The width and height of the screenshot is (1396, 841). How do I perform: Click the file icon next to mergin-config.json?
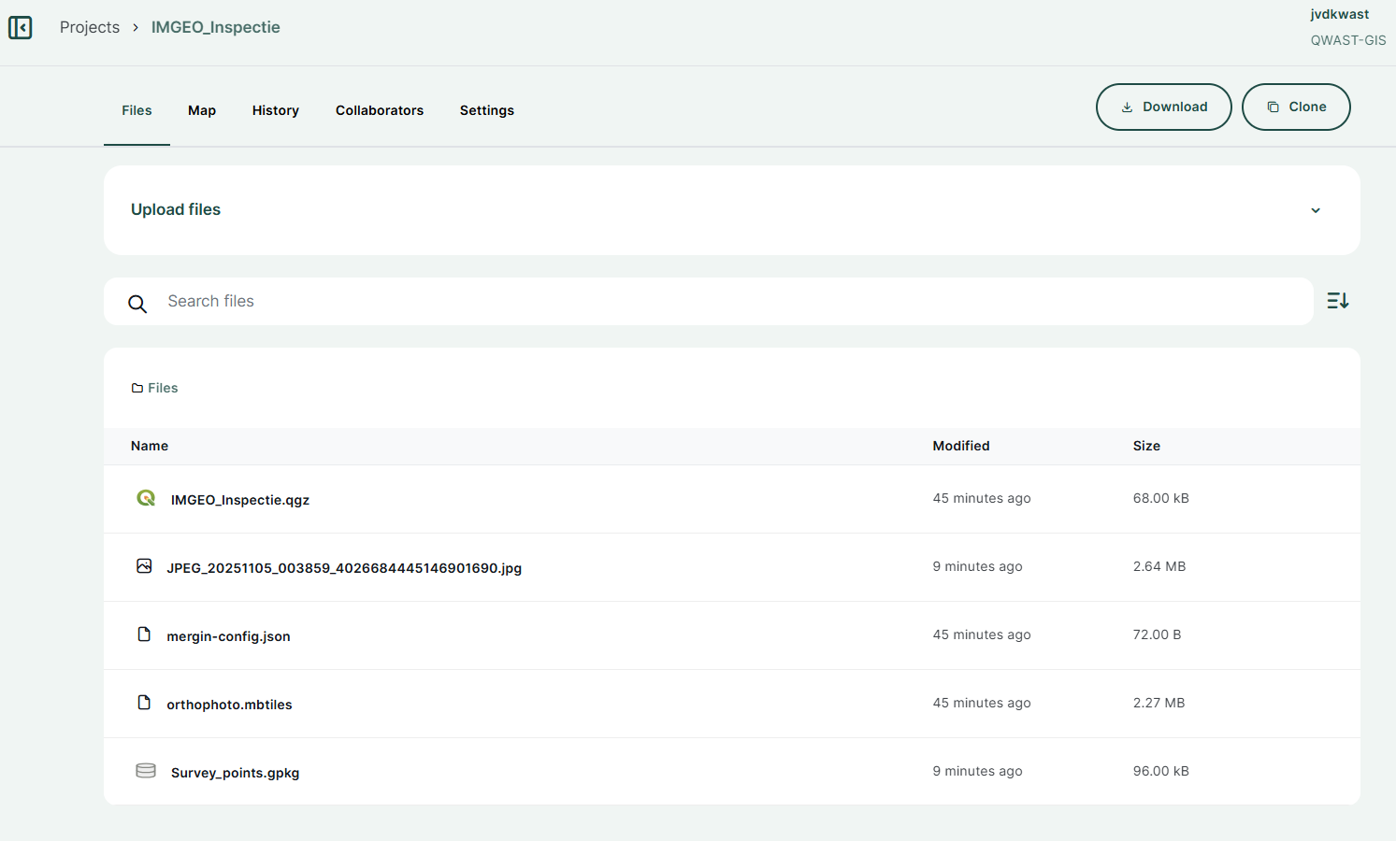[144, 634]
